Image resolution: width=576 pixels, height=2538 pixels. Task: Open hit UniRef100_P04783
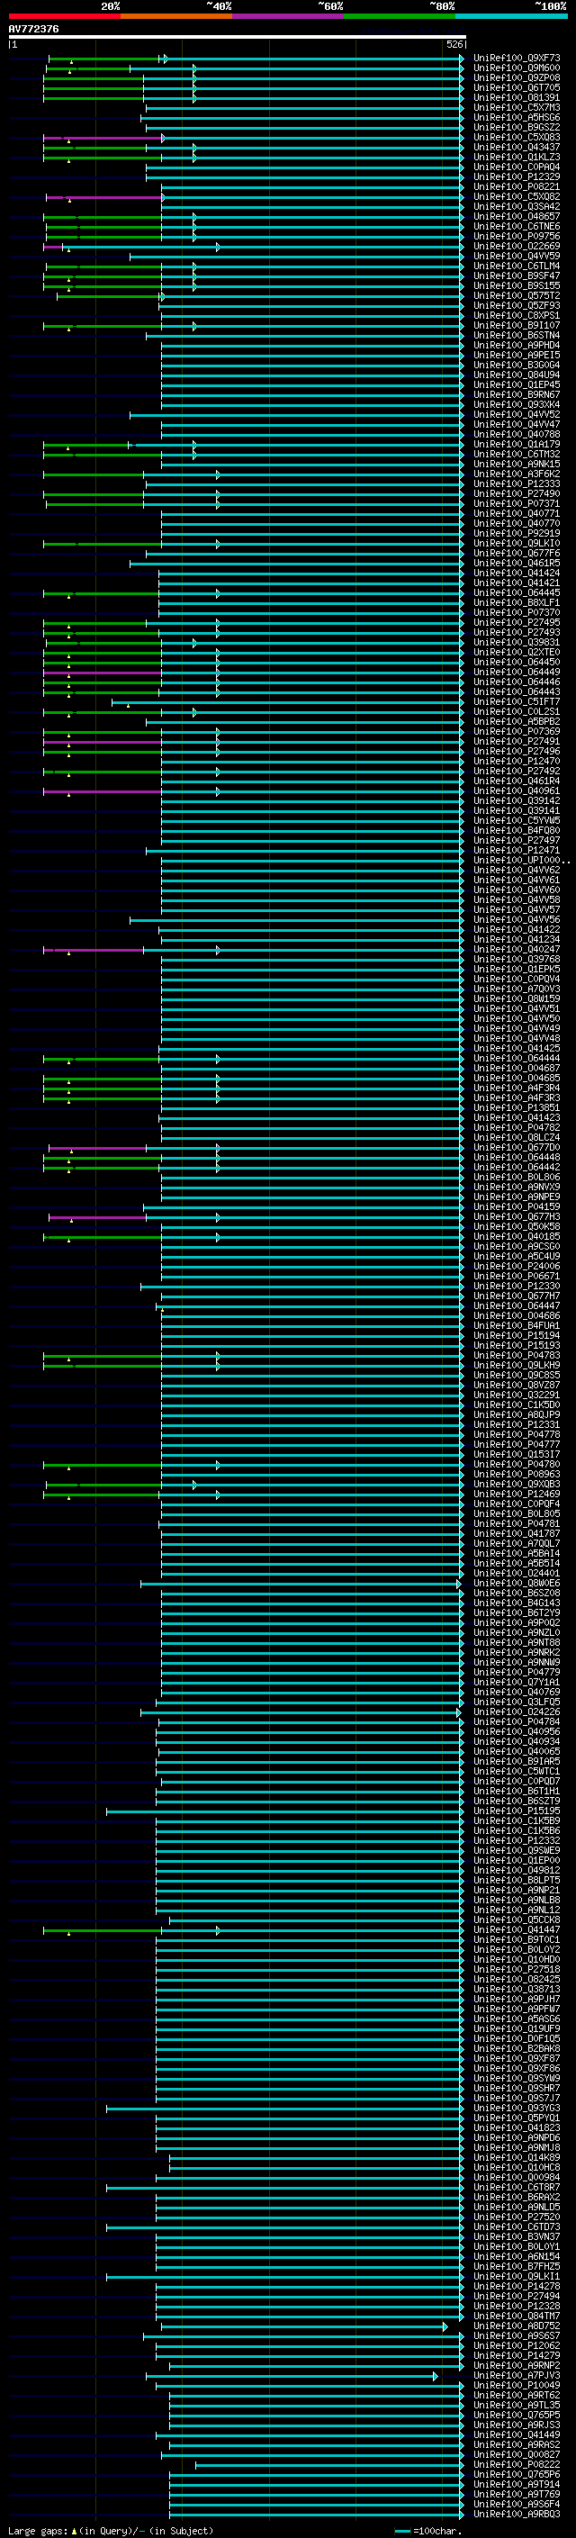(x=516, y=1356)
